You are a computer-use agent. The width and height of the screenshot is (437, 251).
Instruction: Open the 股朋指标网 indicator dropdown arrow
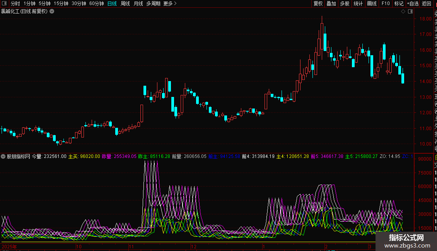click(x=3, y=156)
